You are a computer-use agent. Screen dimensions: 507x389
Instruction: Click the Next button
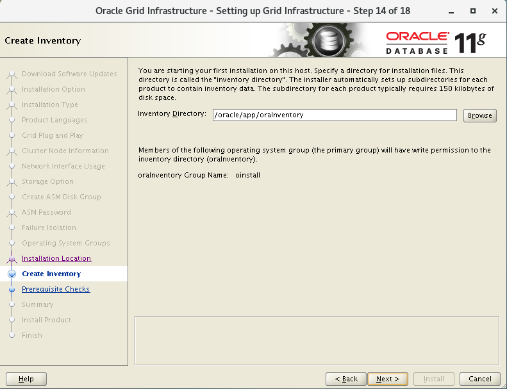click(388, 379)
